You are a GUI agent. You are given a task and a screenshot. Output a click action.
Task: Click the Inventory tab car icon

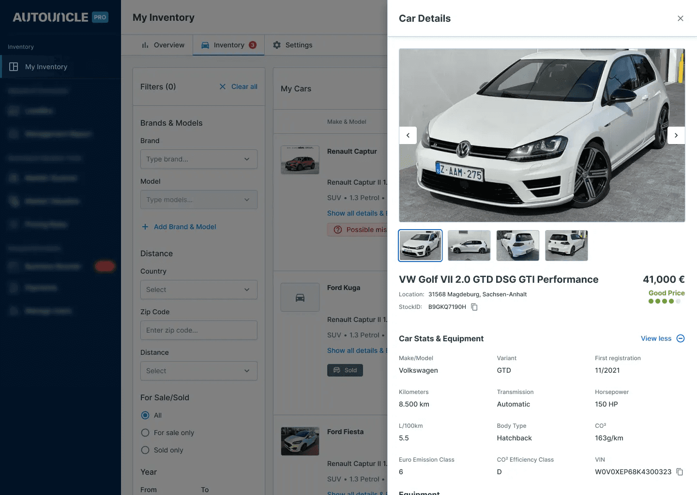click(205, 45)
